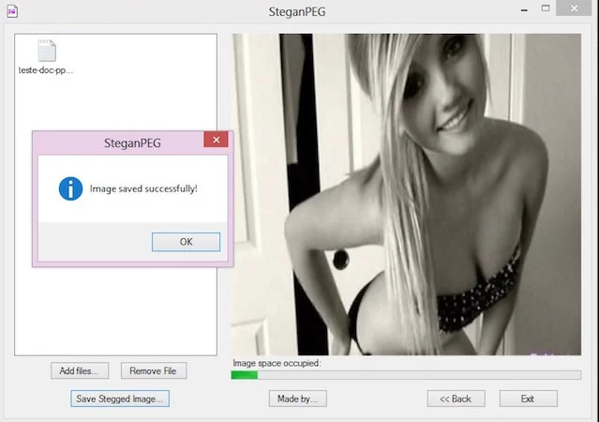Screen dimensions: 599x422
Task: Close the StegPEG message dialog
Action: (x=216, y=140)
